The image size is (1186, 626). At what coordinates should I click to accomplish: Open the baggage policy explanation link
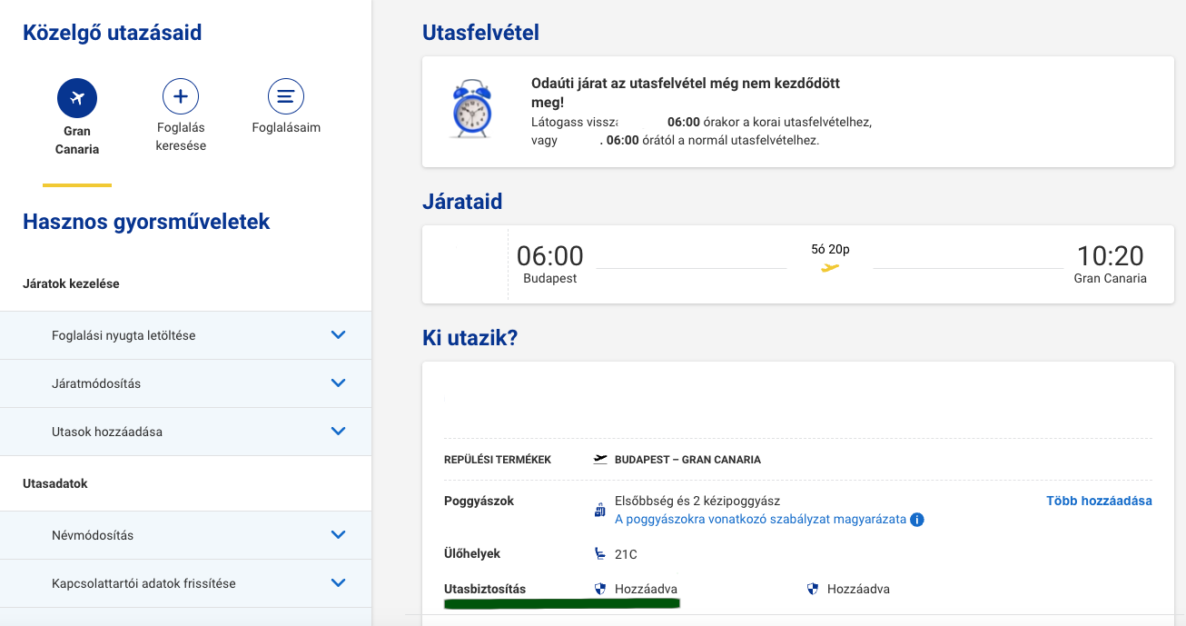(x=761, y=520)
